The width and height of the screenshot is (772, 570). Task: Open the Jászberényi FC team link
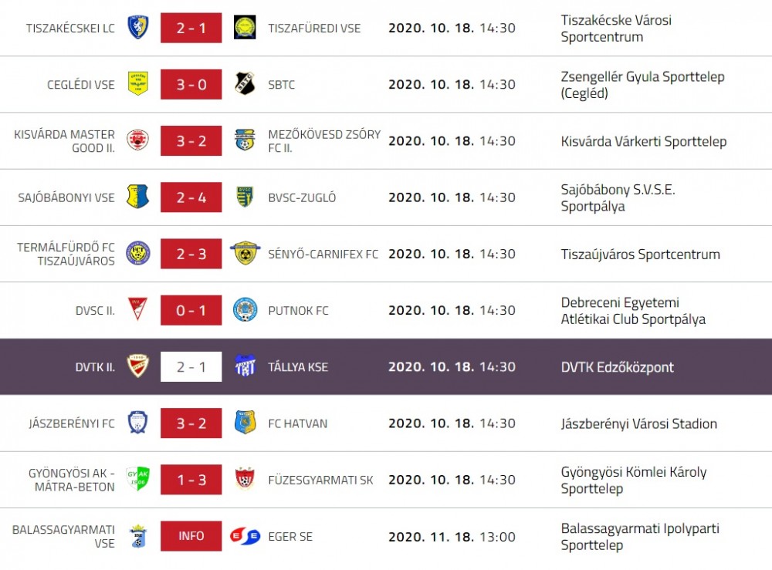tap(71, 423)
